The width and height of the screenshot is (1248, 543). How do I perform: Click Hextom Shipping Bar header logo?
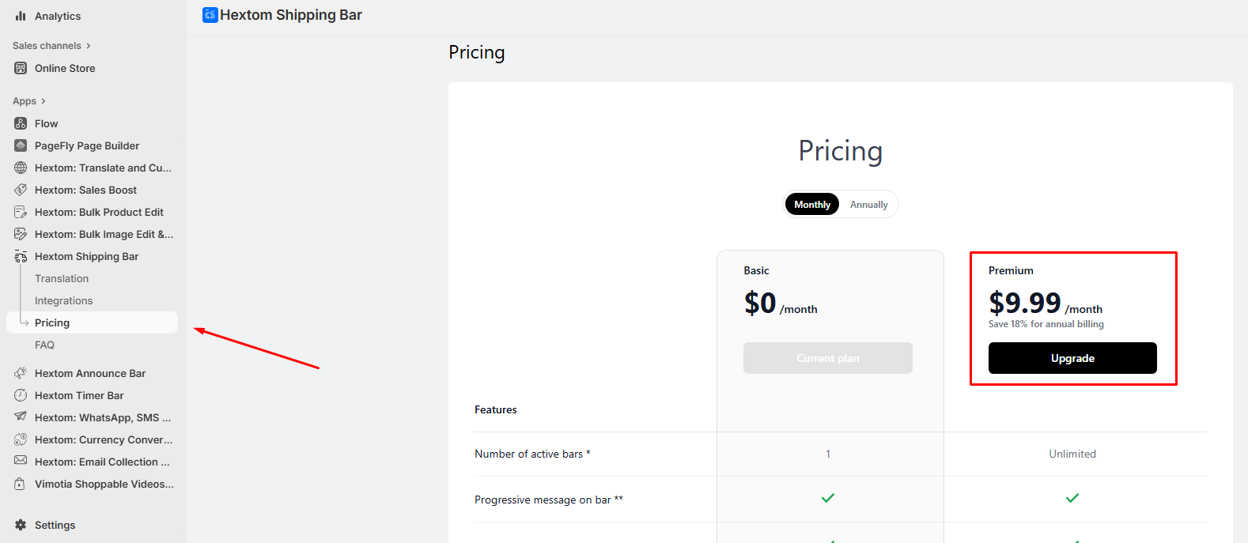click(210, 15)
